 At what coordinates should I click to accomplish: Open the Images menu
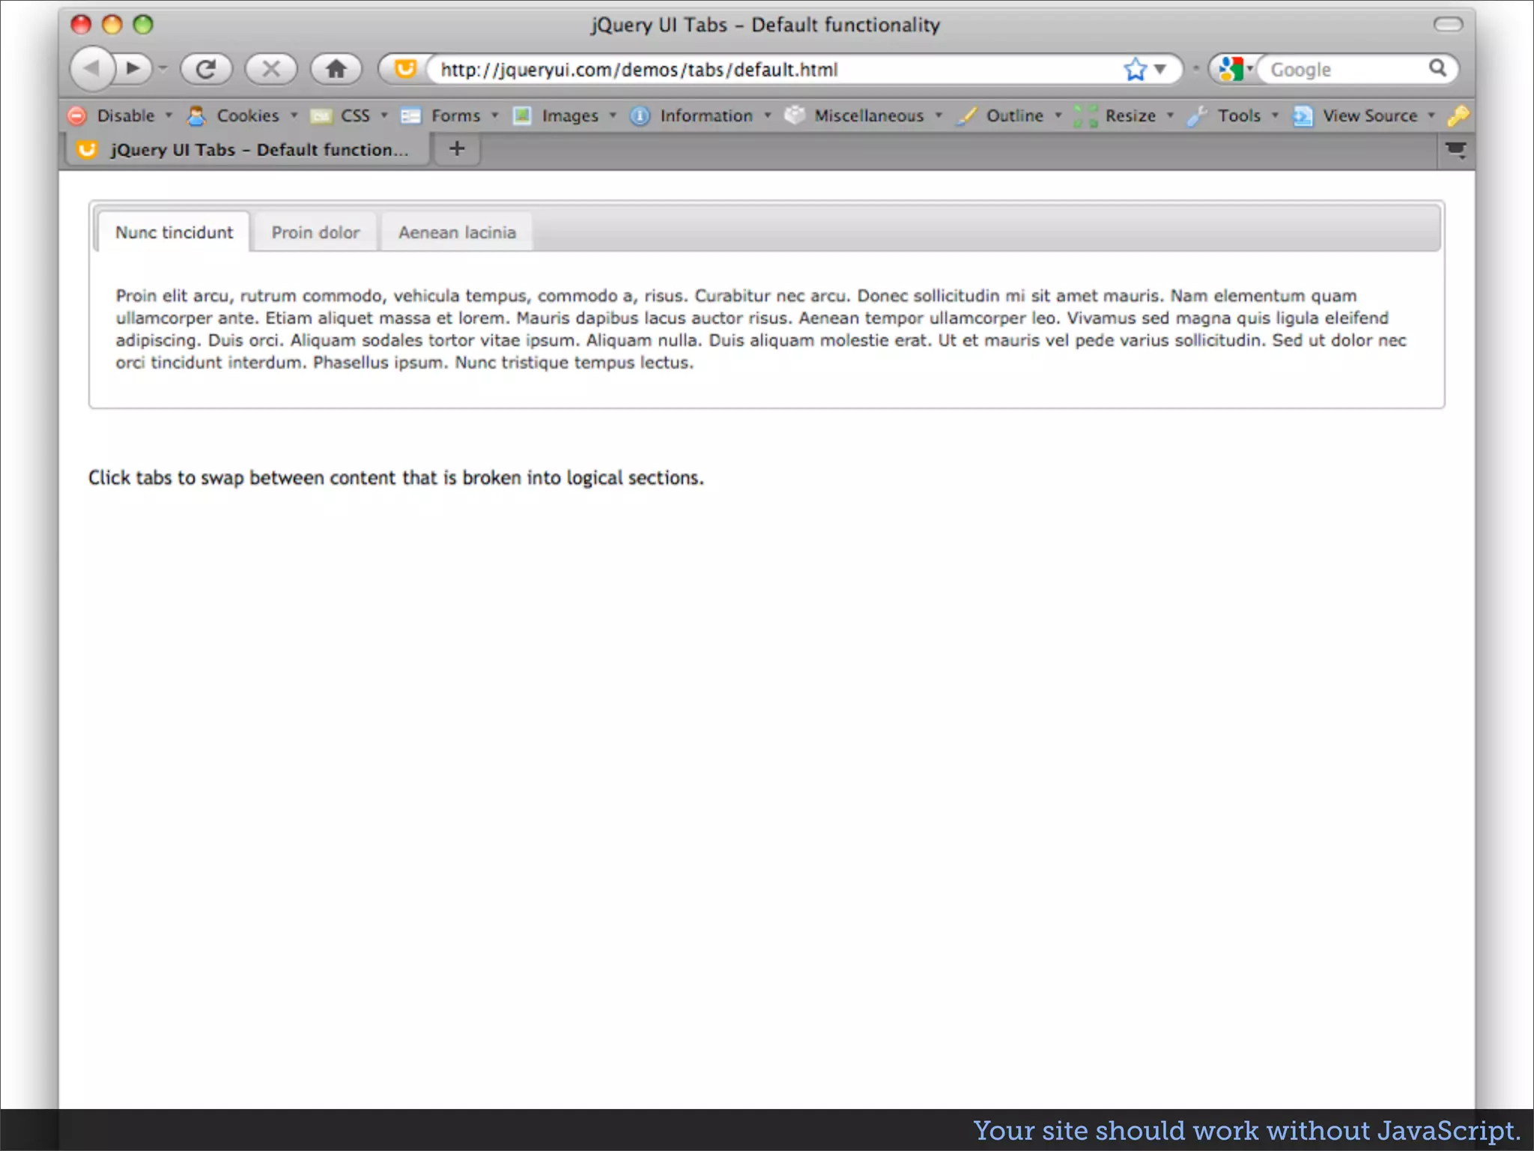[x=579, y=115]
